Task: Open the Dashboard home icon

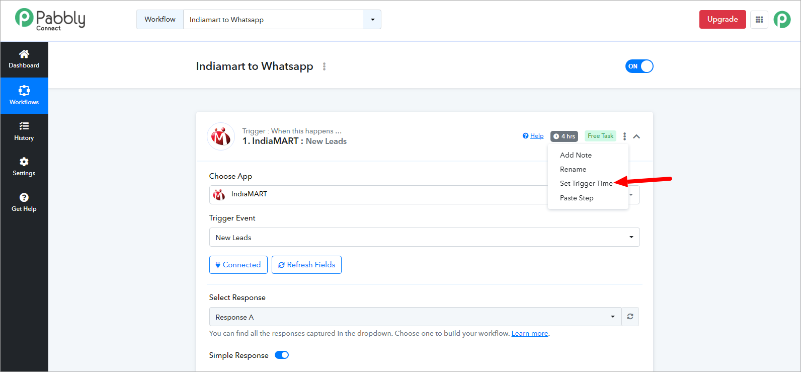Action: 24,54
